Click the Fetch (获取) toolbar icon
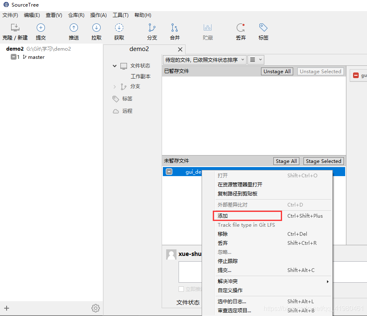Image resolution: width=367 pixels, height=316 pixels. point(119,28)
